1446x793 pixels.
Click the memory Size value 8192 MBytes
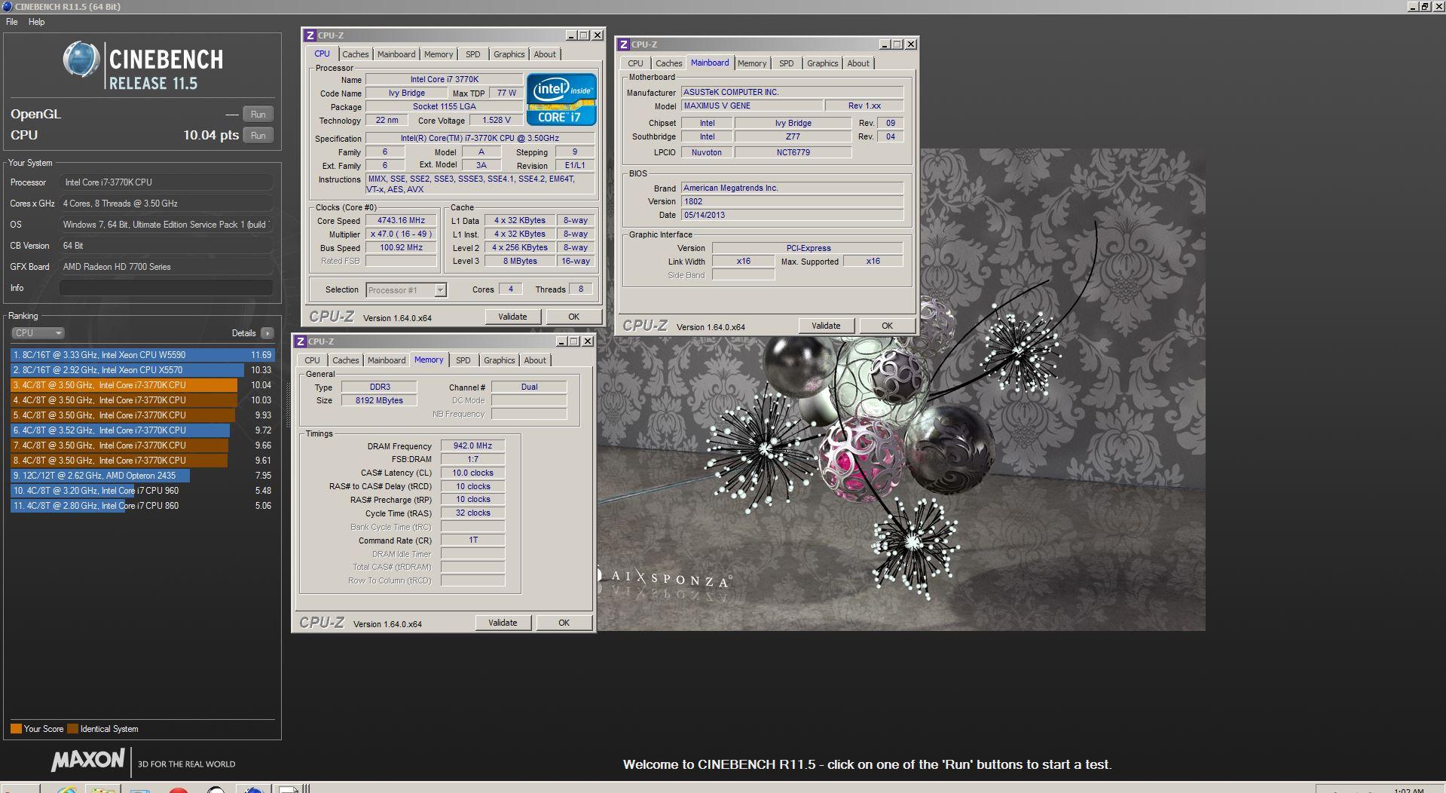click(x=379, y=400)
